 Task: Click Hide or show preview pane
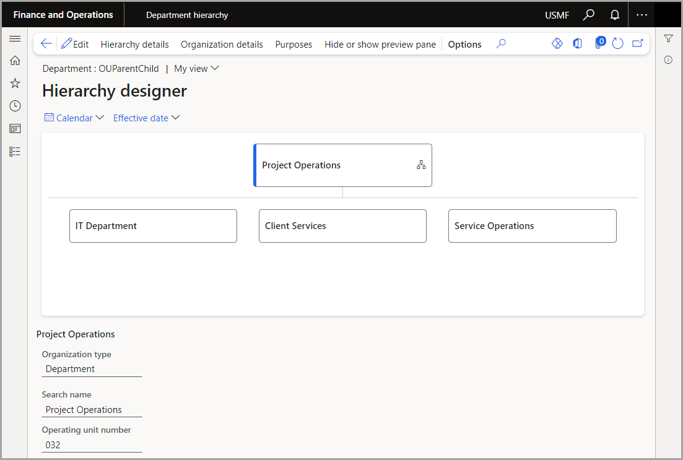pyautogui.click(x=380, y=45)
